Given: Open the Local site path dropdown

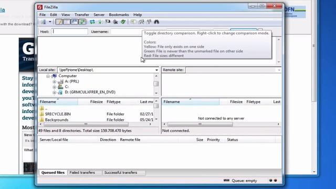Looking at the screenshot, I should tap(156, 70).
